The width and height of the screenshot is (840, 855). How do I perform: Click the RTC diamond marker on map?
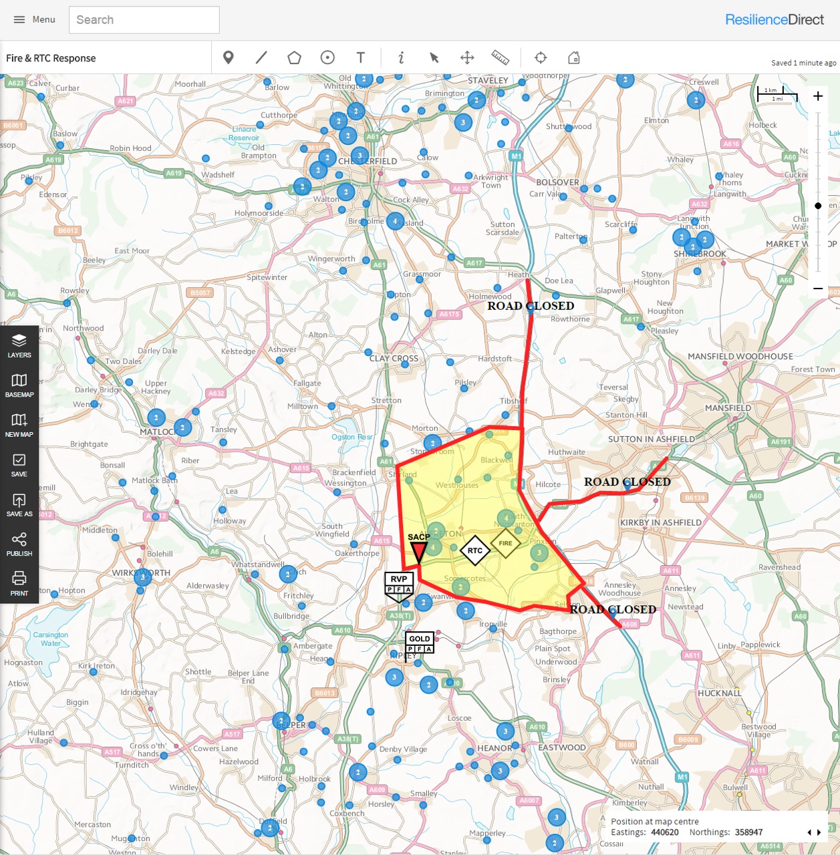(x=475, y=550)
